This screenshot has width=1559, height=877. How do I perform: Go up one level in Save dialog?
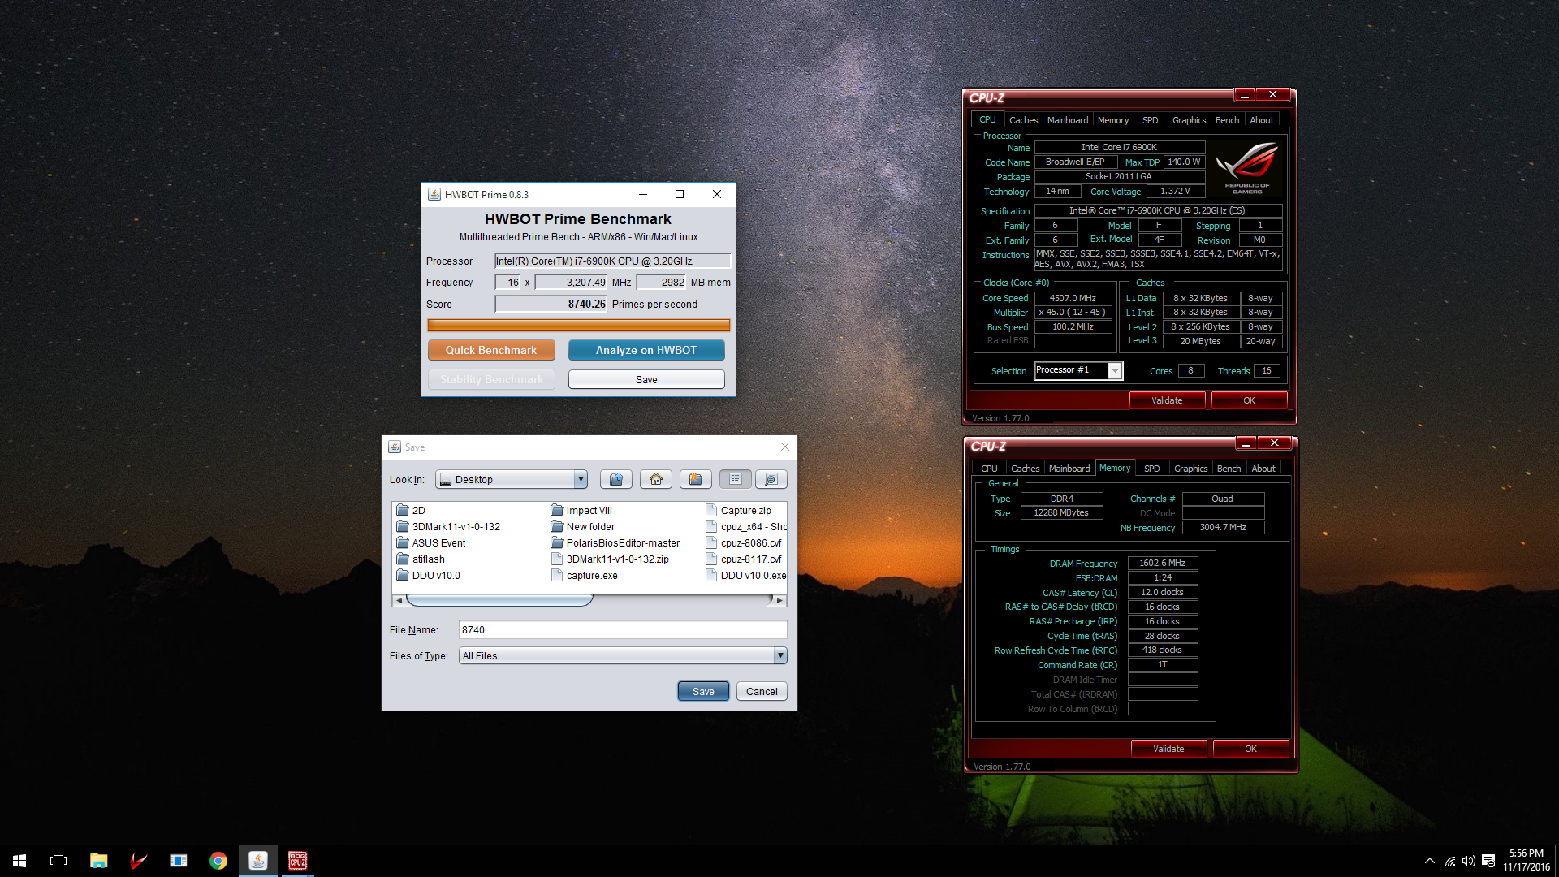click(x=616, y=479)
